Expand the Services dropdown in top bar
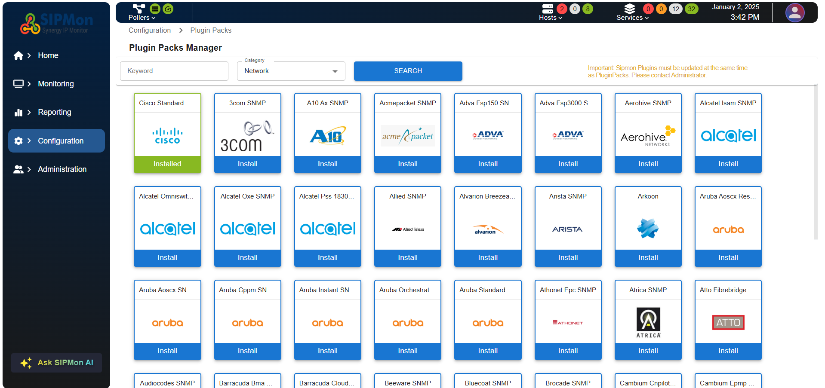This screenshot has width=825, height=388. pos(632,18)
